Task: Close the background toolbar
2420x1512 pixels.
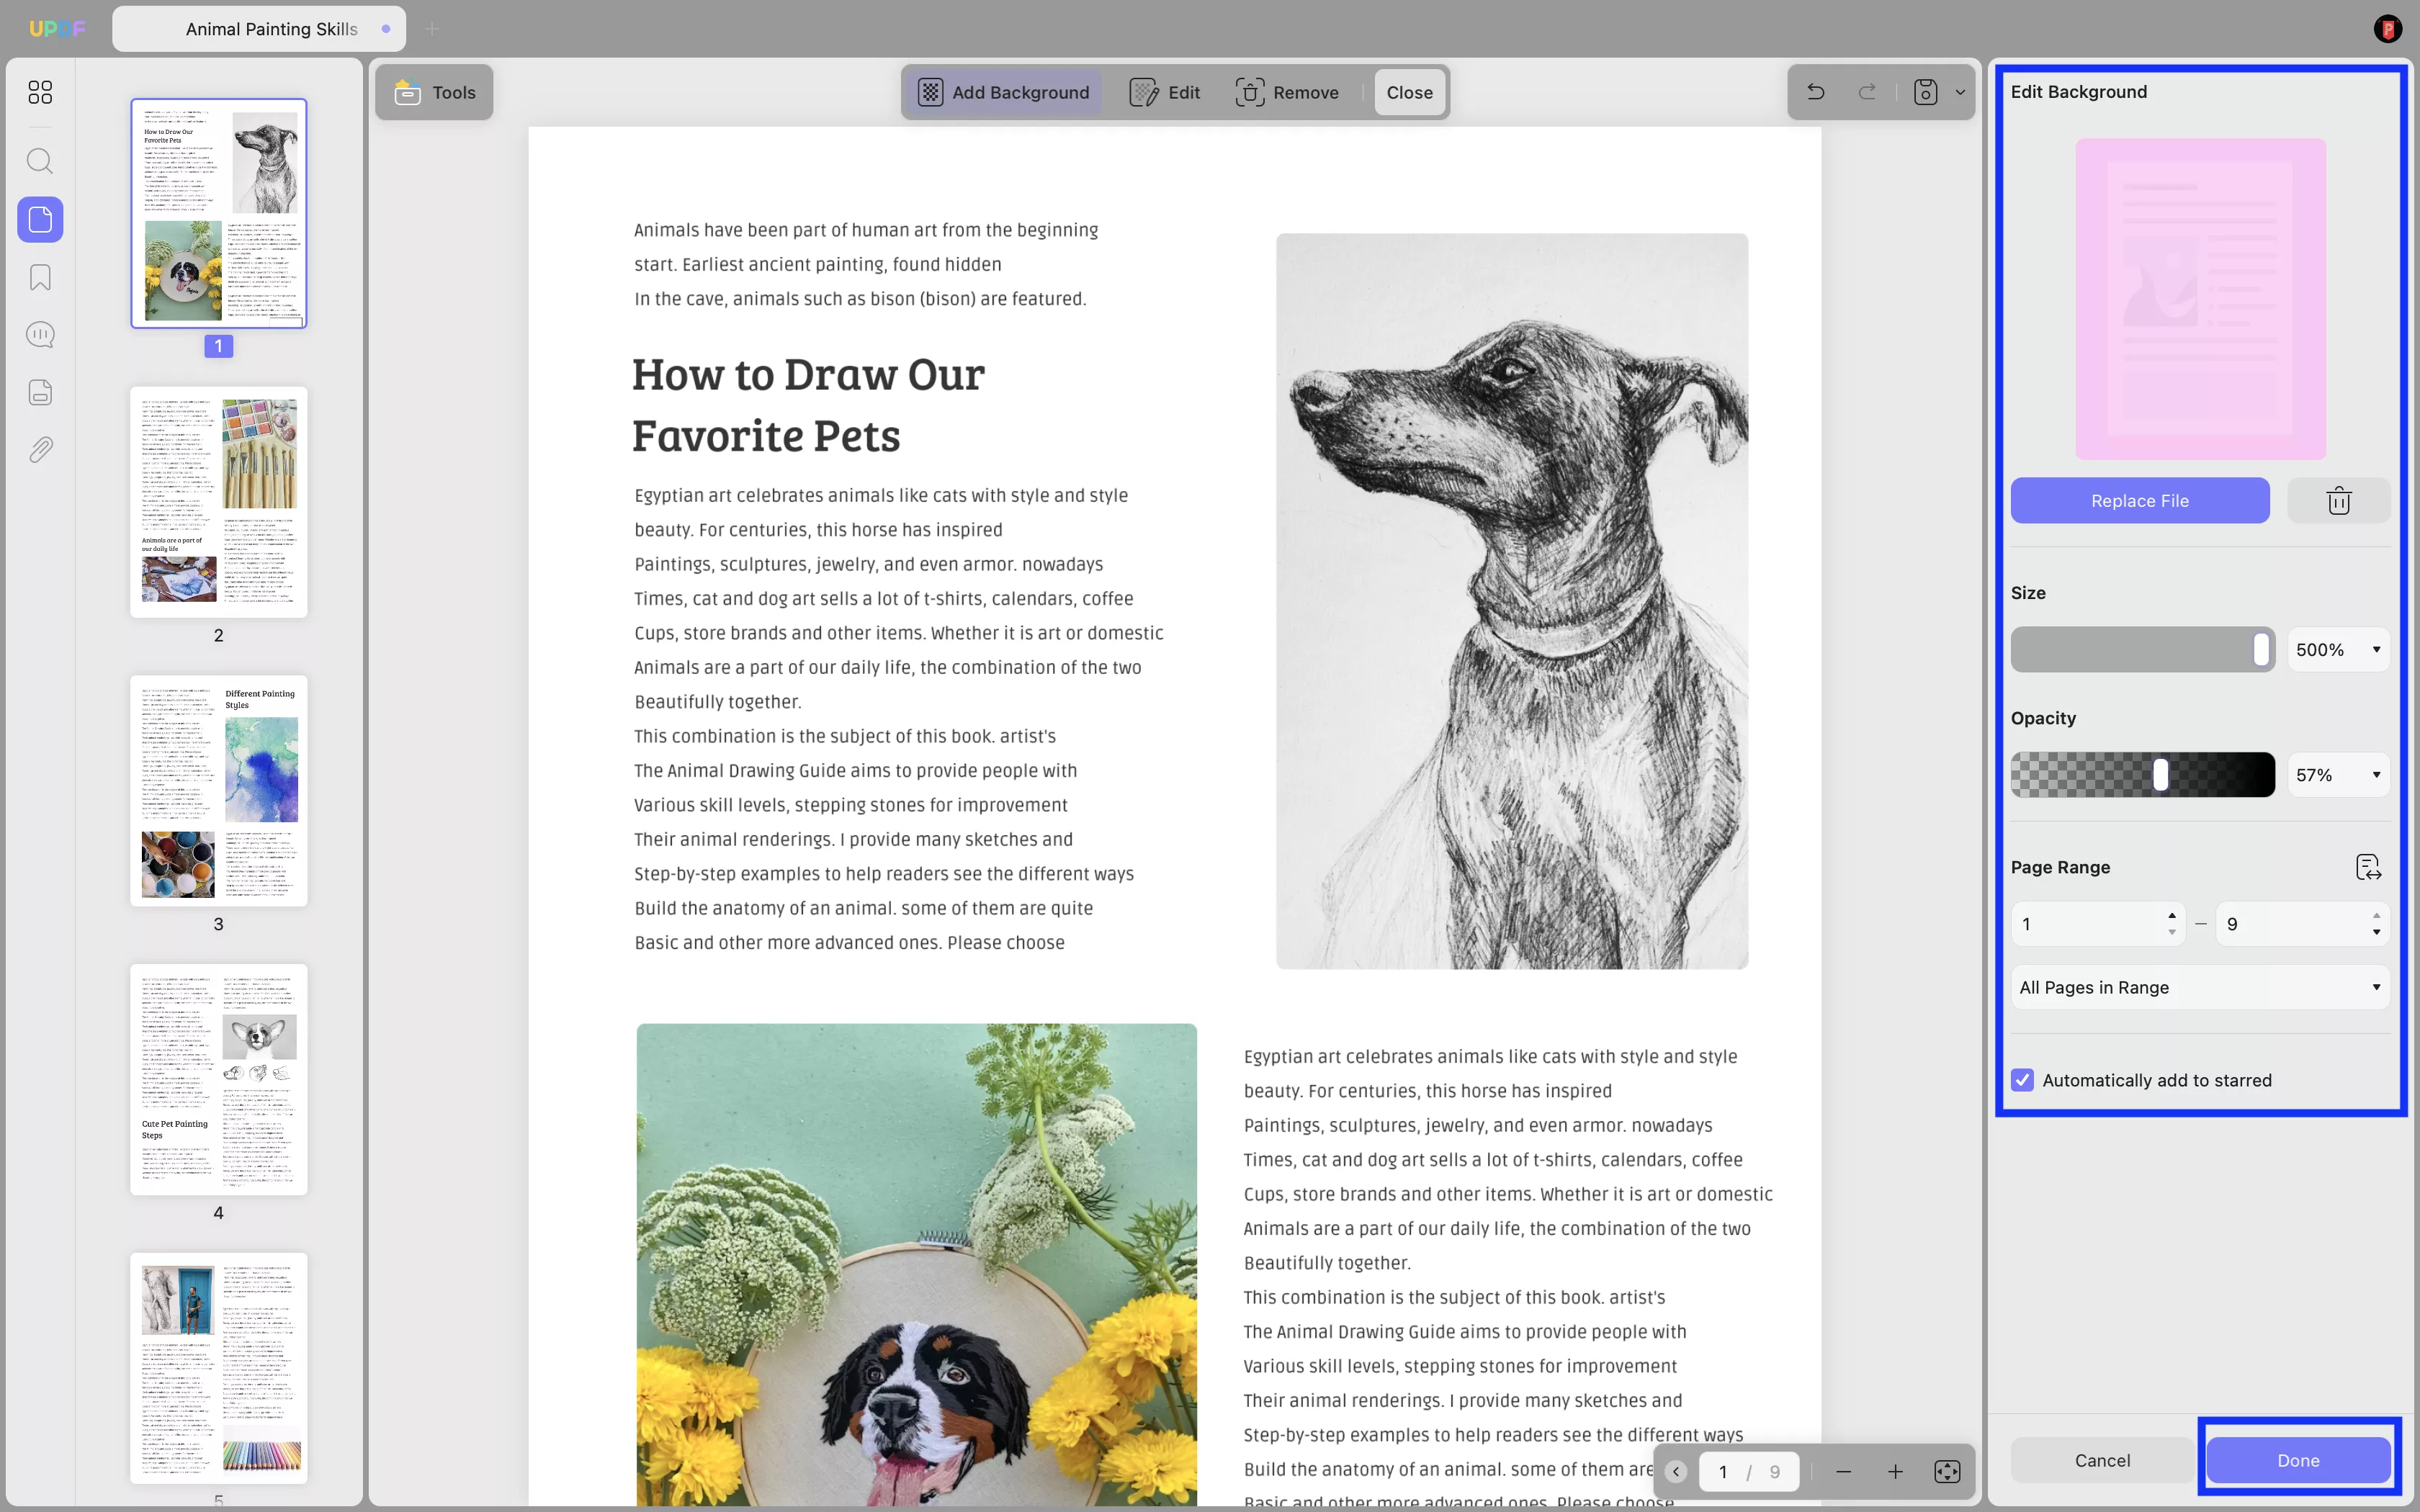Action: [1409, 92]
